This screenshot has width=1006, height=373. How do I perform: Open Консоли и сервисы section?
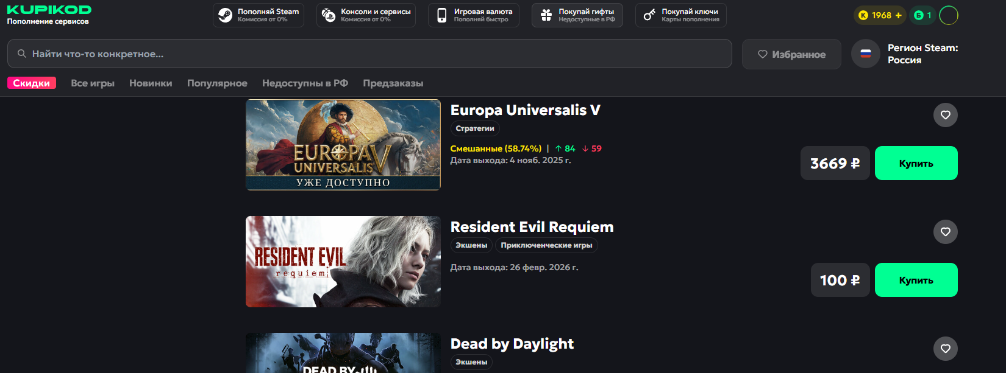pyautogui.click(x=366, y=15)
